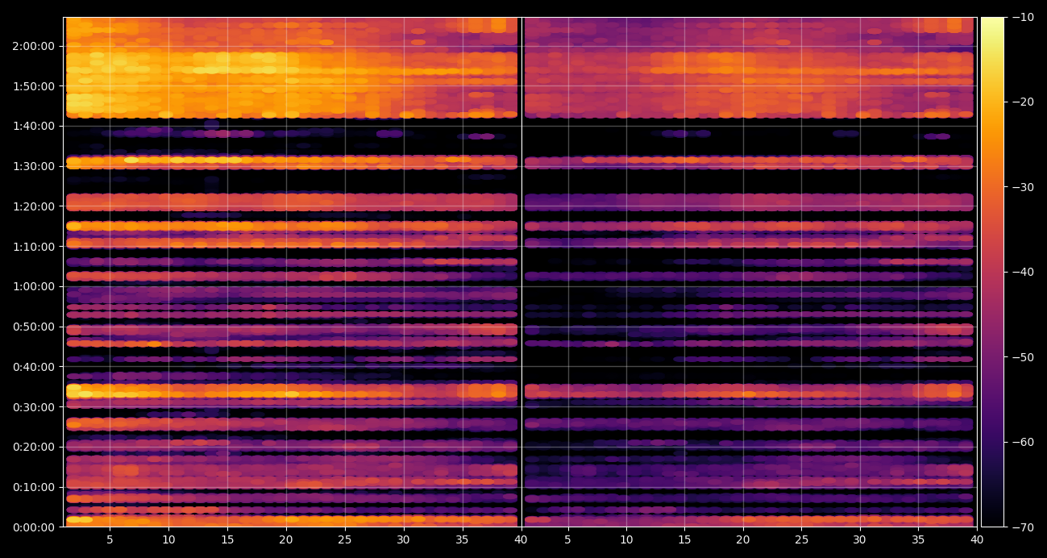
Task: Click x-axis label 35 under the right heatmap
Action: (918, 540)
